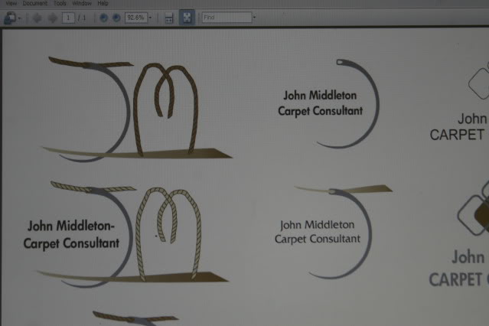
Task: Expand the Find options dropdown arrow
Action: click(255, 18)
